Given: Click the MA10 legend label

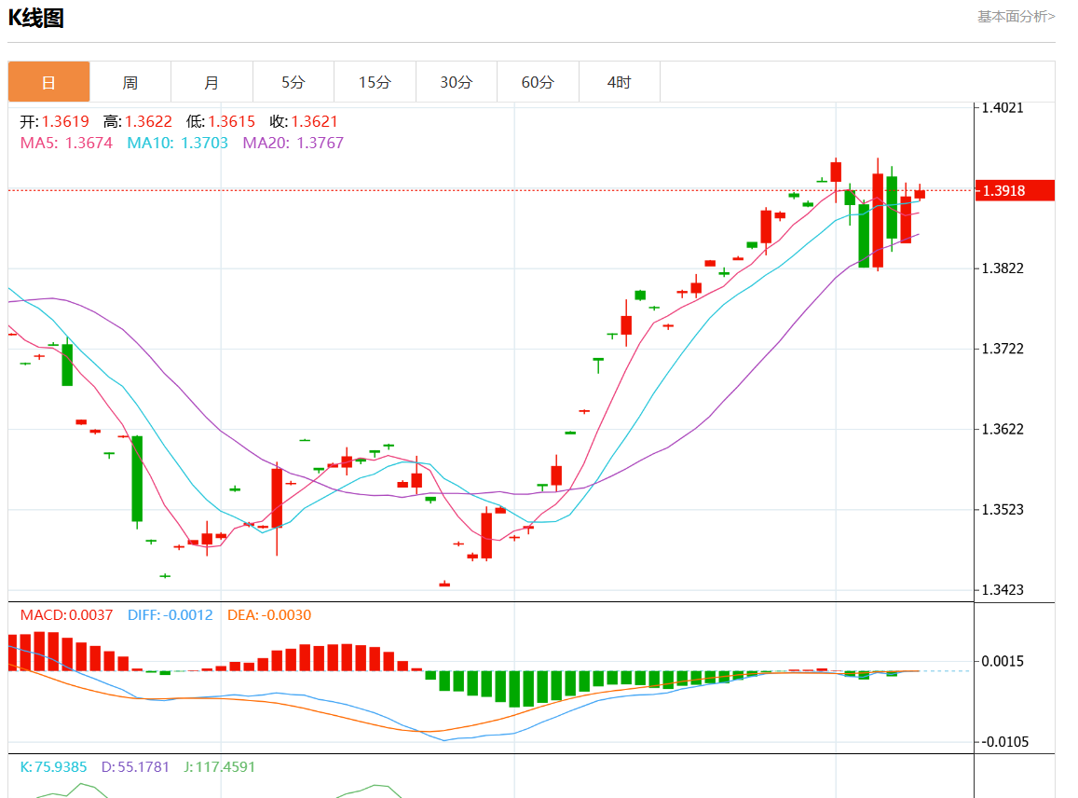Looking at the screenshot, I should point(177,143).
